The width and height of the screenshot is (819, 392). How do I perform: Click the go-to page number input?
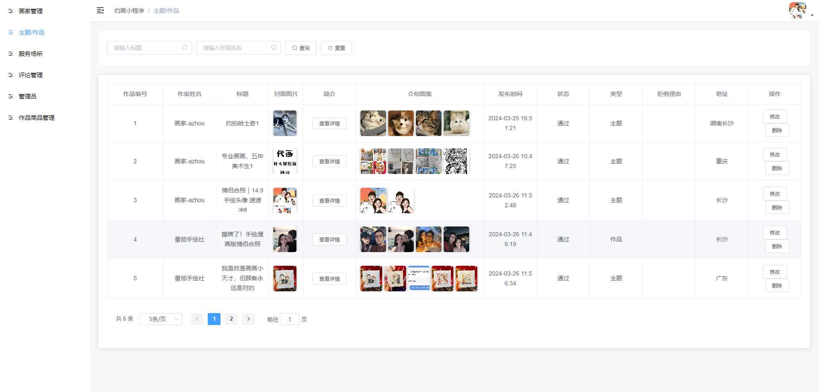pos(290,319)
